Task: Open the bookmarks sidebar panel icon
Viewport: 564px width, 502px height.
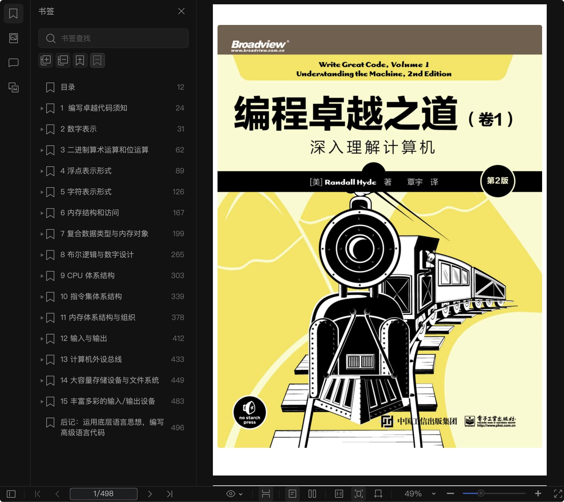Action: coord(13,14)
